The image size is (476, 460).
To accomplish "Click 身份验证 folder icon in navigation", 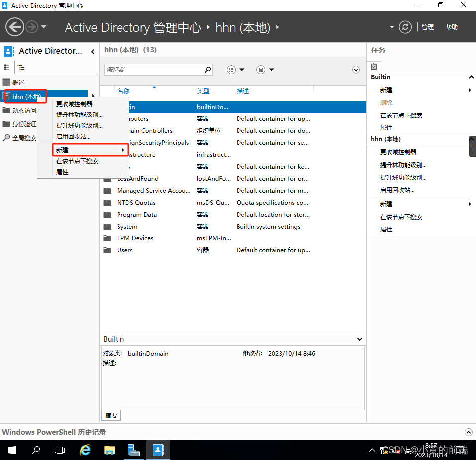I will point(6,124).
